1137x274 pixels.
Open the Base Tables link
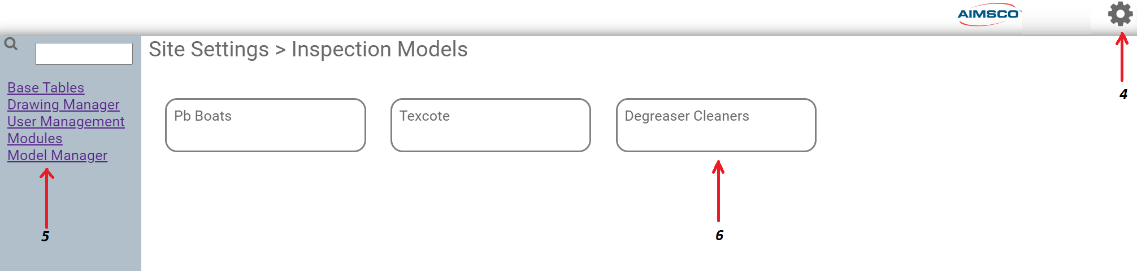(x=46, y=88)
